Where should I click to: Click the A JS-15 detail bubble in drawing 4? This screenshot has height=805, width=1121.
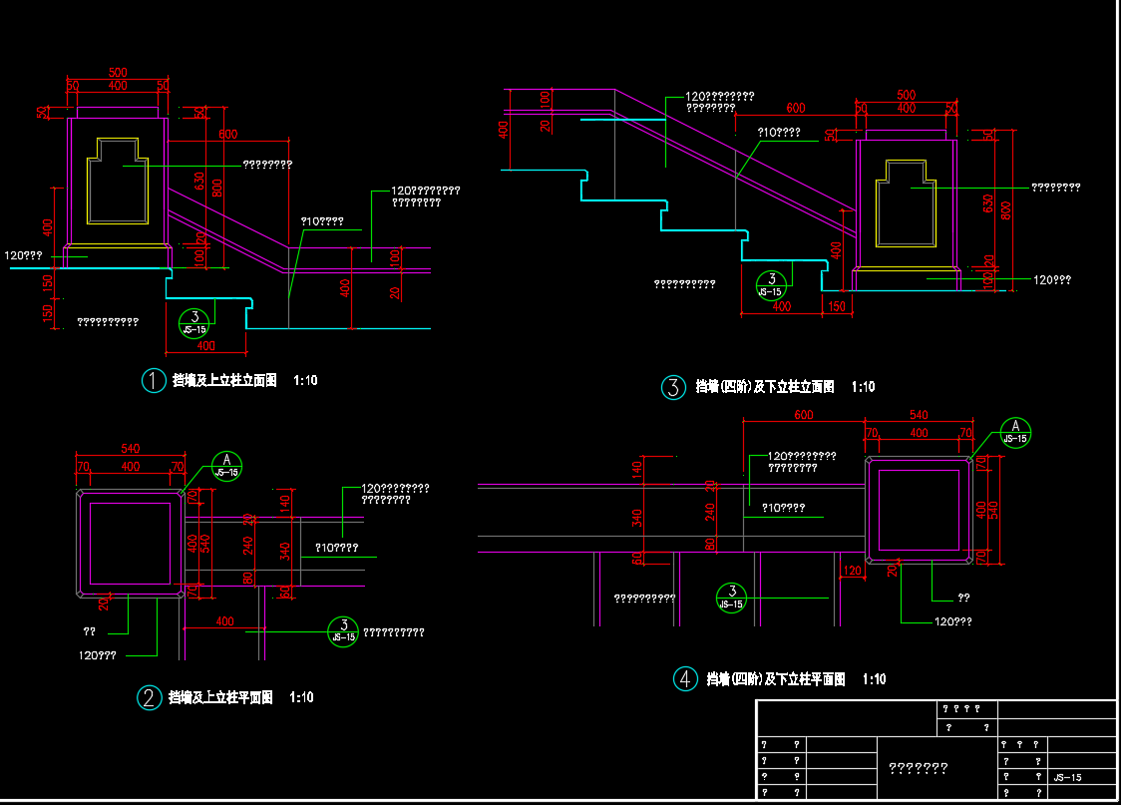tap(1015, 433)
